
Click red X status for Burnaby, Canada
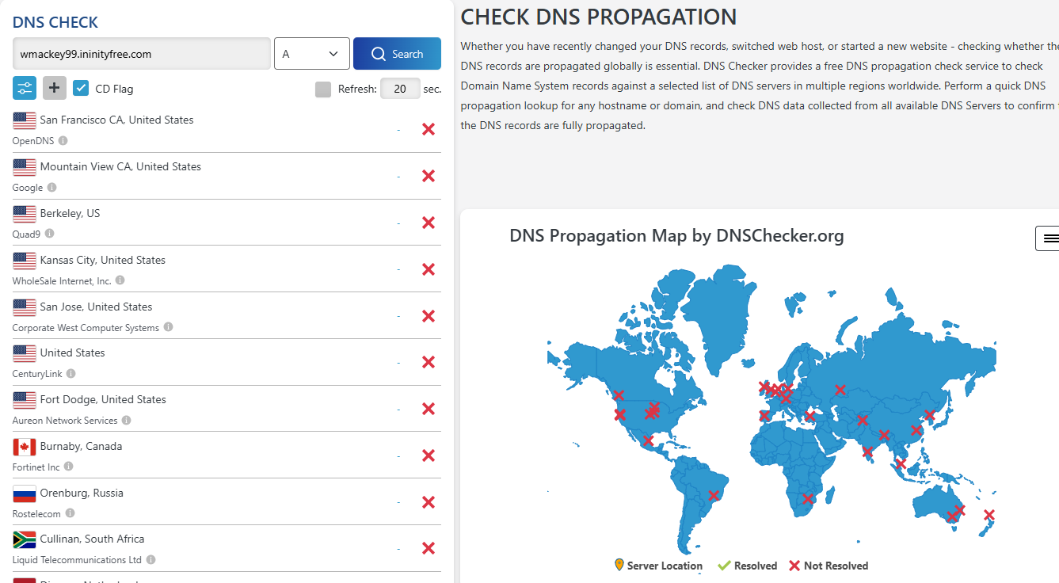pyautogui.click(x=429, y=455)
